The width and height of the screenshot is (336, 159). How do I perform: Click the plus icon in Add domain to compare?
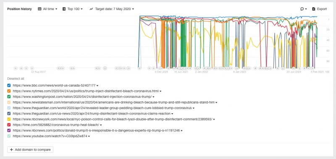12,150
